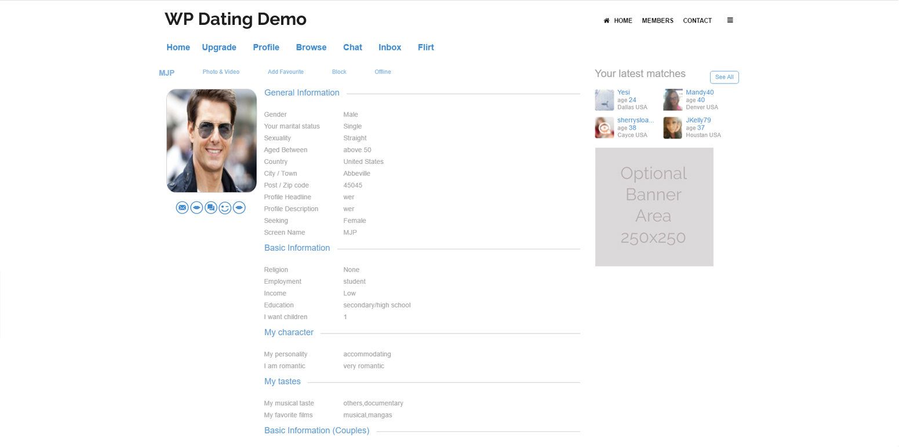Click the General Information section heading

point(302,93)
